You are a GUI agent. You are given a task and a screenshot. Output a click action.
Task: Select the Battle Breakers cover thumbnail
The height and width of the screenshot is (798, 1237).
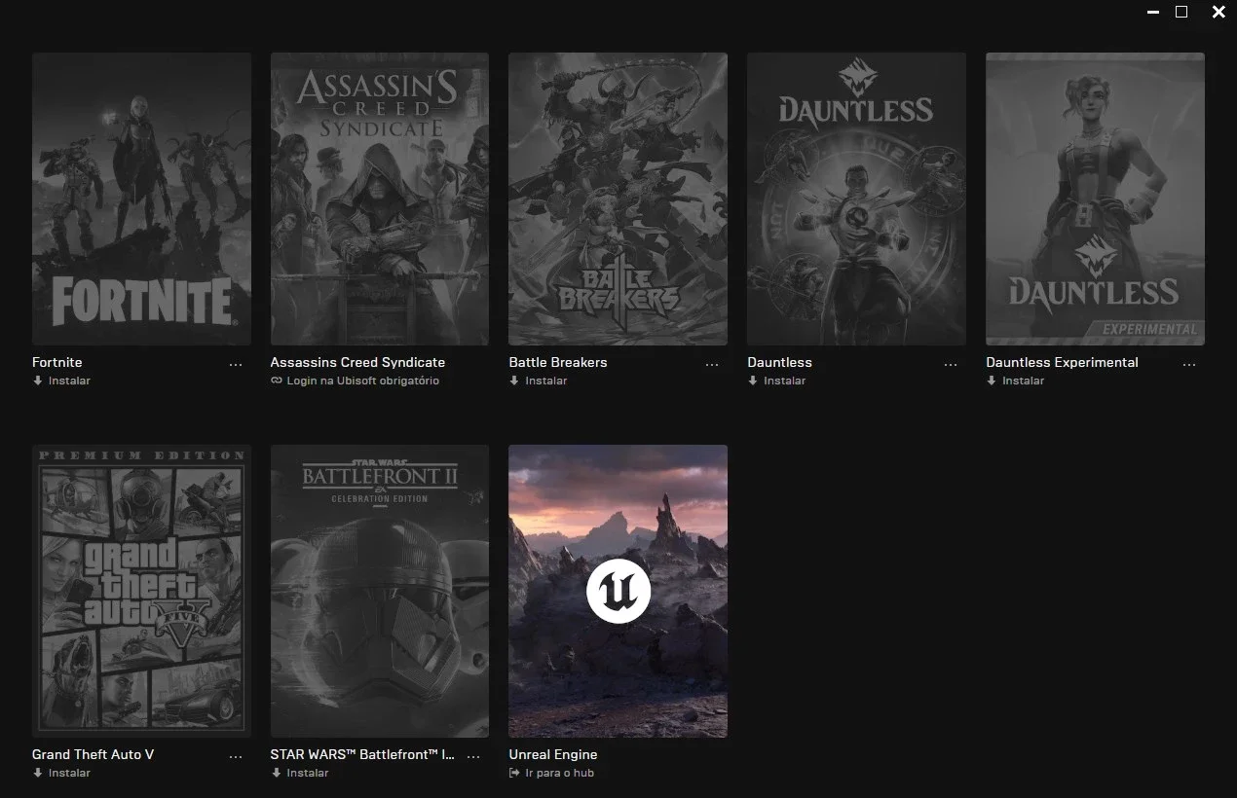pyautogui.click(x=618, y=199)
